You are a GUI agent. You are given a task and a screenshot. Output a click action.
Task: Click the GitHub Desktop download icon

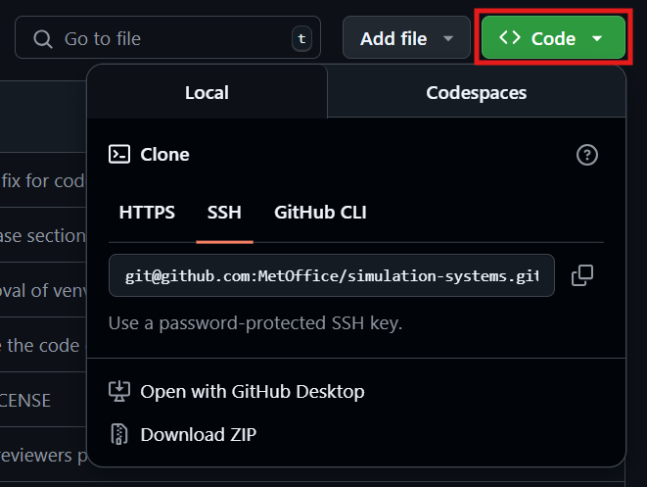point(119,392)
